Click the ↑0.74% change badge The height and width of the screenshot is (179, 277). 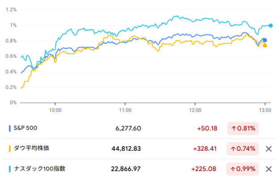click(243, 149)
